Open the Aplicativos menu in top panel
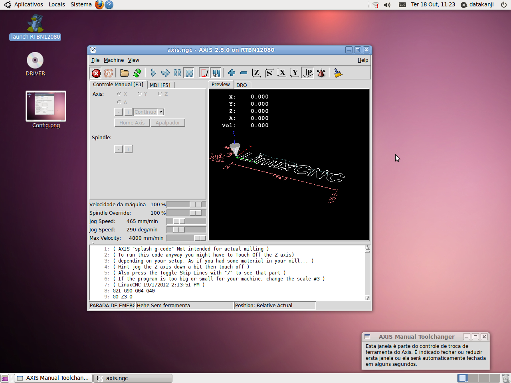 tap(28, 4)
